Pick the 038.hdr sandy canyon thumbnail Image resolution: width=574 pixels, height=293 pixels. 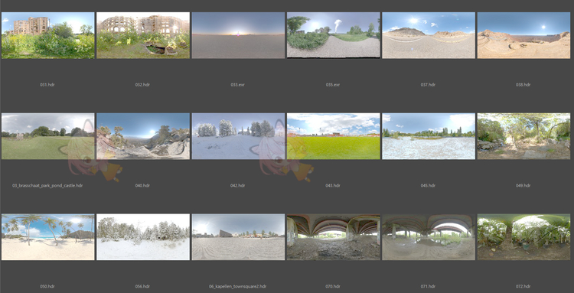click(523, 35)
